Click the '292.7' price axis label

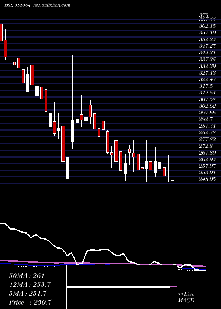tap(206, 120)
